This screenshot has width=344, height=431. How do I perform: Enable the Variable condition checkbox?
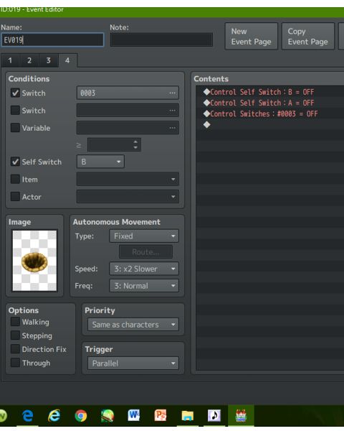[15, 128]
